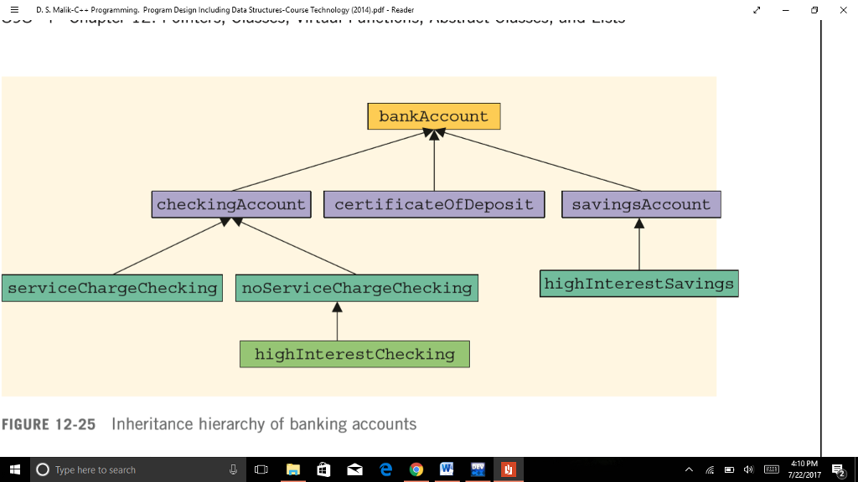
Task: Open File Explorer from the taskbar
Action: coord(292,469)
